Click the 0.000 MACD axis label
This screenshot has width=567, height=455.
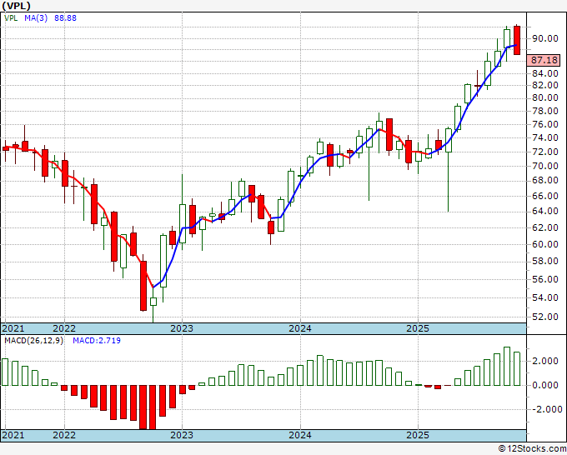click(x=544, y=385)
